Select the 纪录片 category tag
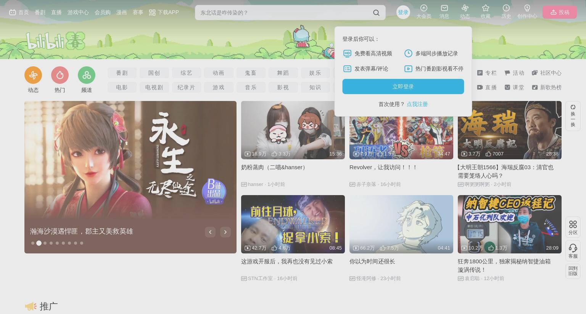The height and width of the screenshot is (314, 586). (186, 87)
